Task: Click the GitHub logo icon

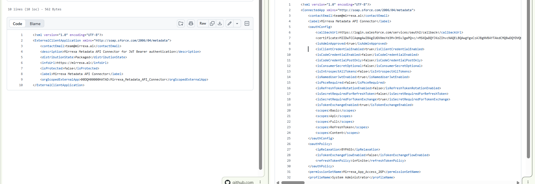Action: (x=228, y=182)
